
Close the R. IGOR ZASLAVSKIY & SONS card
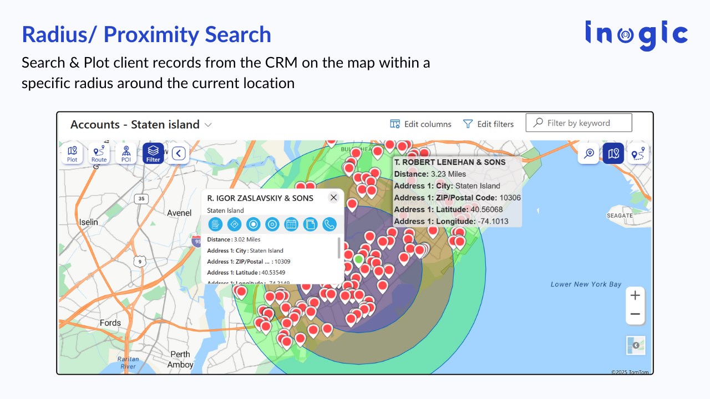tap(333, 197)
